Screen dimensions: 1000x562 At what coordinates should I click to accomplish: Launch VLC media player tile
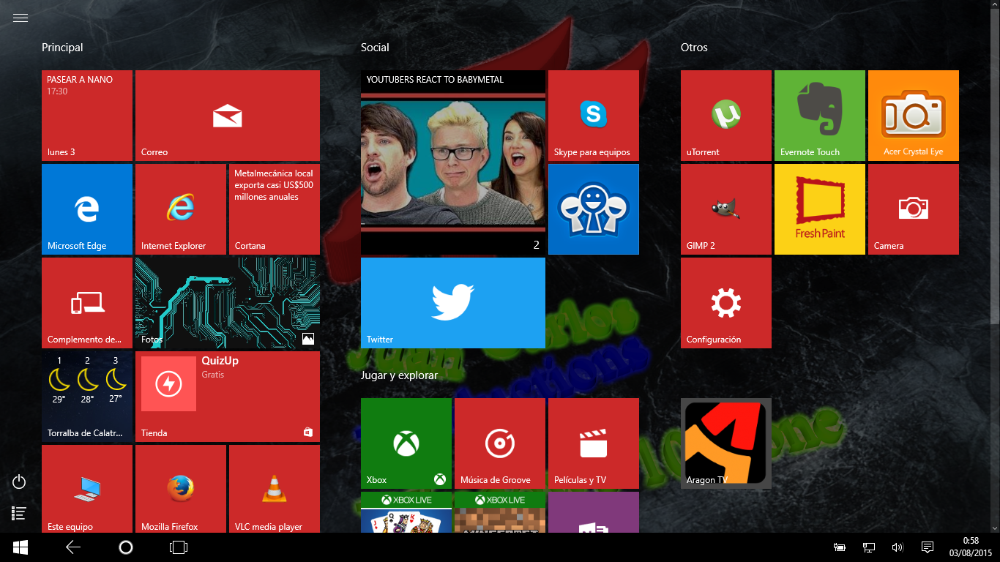point(275,489)
